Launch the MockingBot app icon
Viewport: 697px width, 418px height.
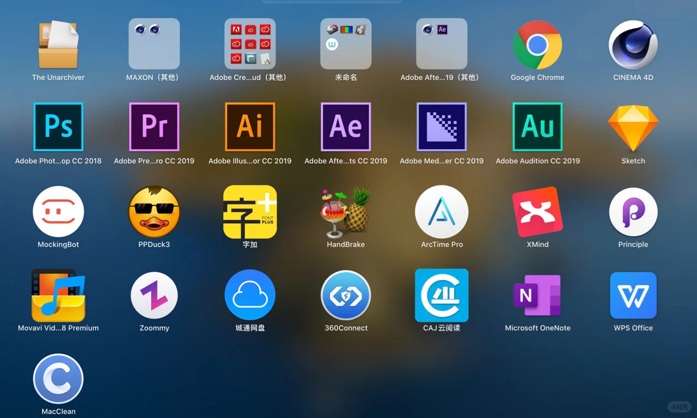point(58,212)
